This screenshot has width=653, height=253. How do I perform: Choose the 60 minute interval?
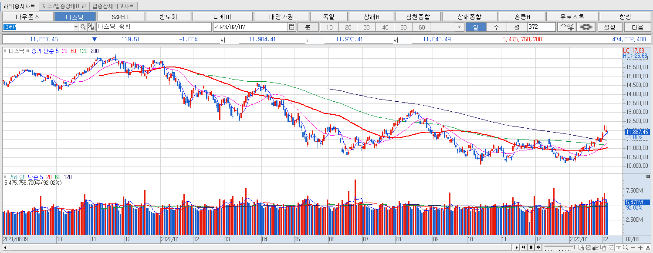point(422,27)
